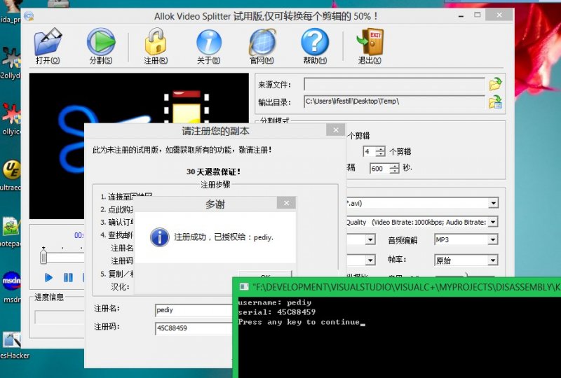The width and height of the screenshot is (561, 378).
Task: Expand the 音频编解 MP3 dropdown
Action: coord(493,239)
